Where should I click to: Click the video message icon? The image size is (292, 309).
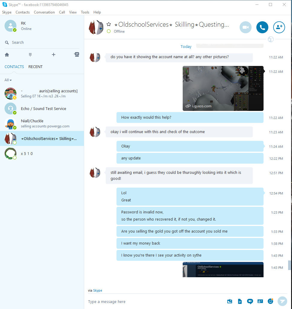coord(250,301)
